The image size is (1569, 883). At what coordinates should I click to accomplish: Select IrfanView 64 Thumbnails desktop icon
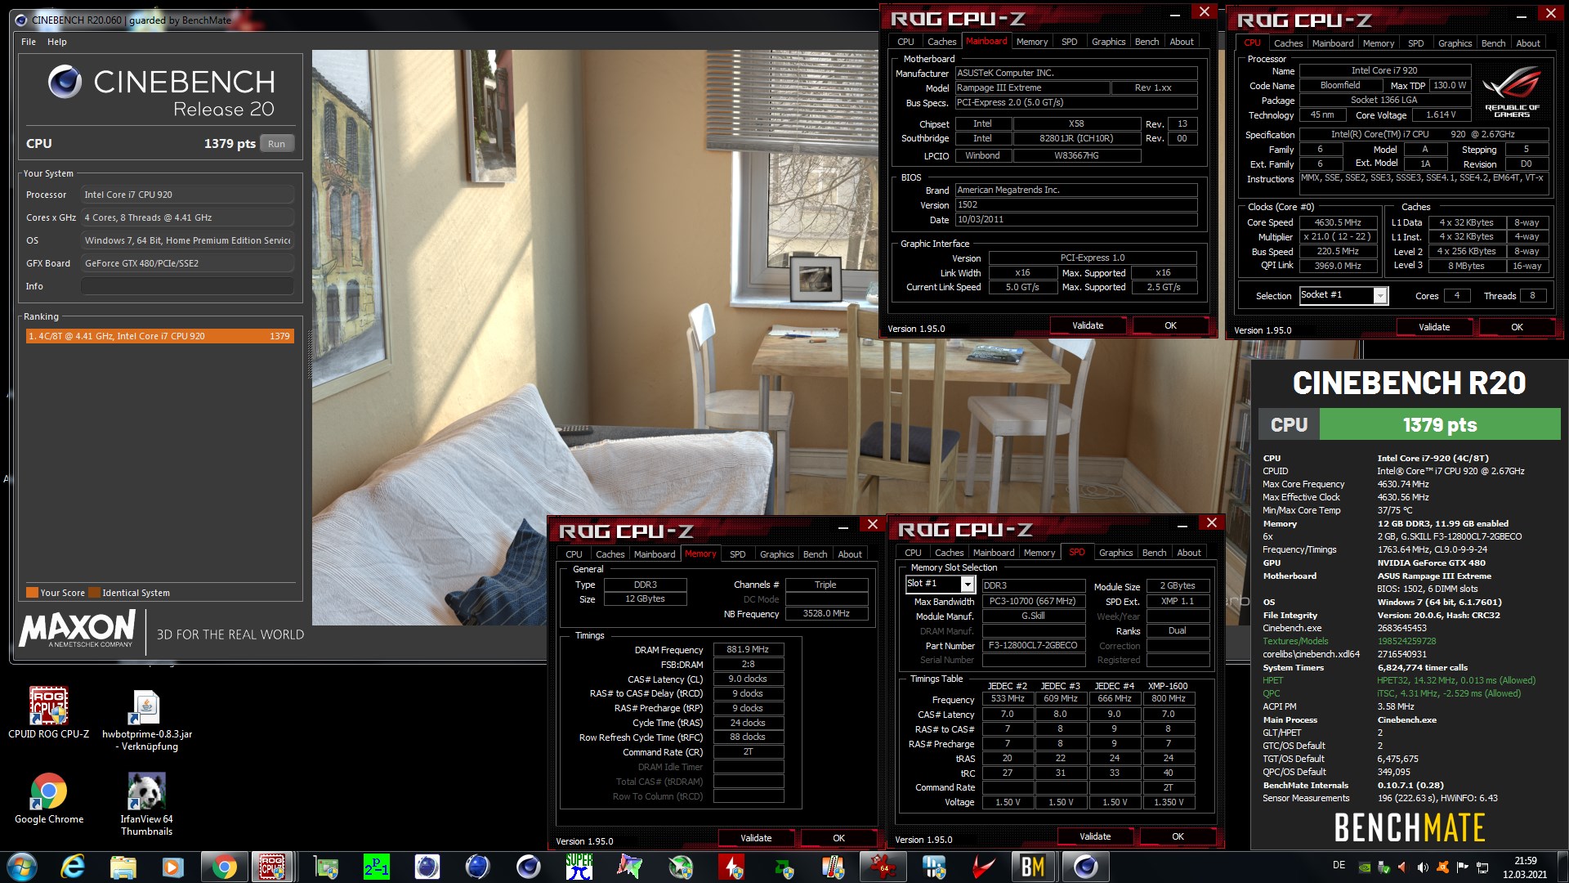click(x=147, y=805)
